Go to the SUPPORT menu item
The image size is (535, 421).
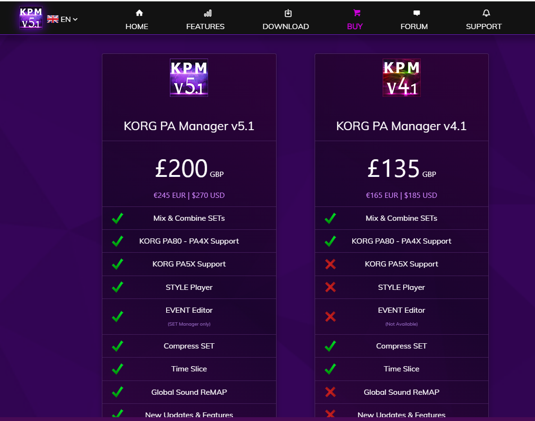[x=484, y=26]
